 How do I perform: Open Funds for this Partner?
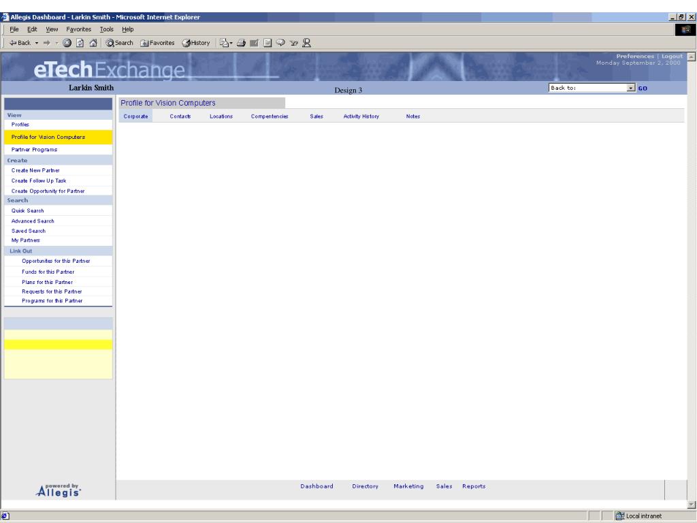coord(48,272)
